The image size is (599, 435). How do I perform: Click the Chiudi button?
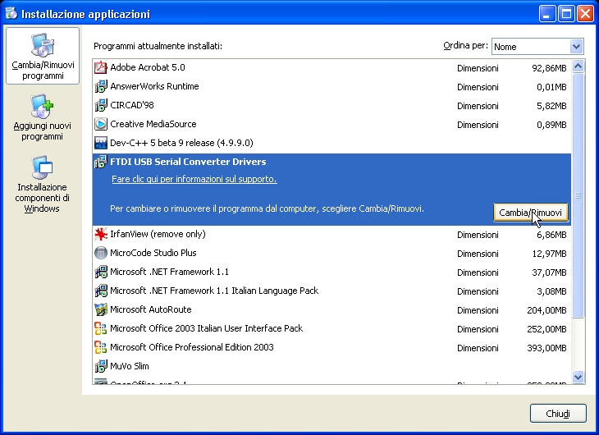click(x=558, y=413)
